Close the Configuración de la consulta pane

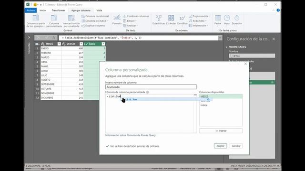(274, 39)
